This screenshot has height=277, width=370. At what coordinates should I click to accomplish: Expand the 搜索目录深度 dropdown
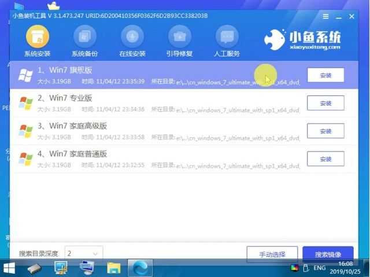[84, 254]
